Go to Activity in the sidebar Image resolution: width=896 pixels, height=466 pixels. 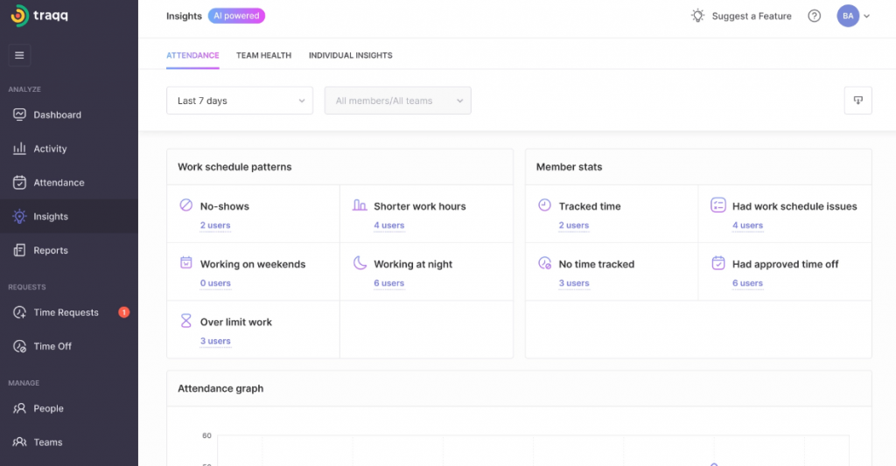coord(50,149)
